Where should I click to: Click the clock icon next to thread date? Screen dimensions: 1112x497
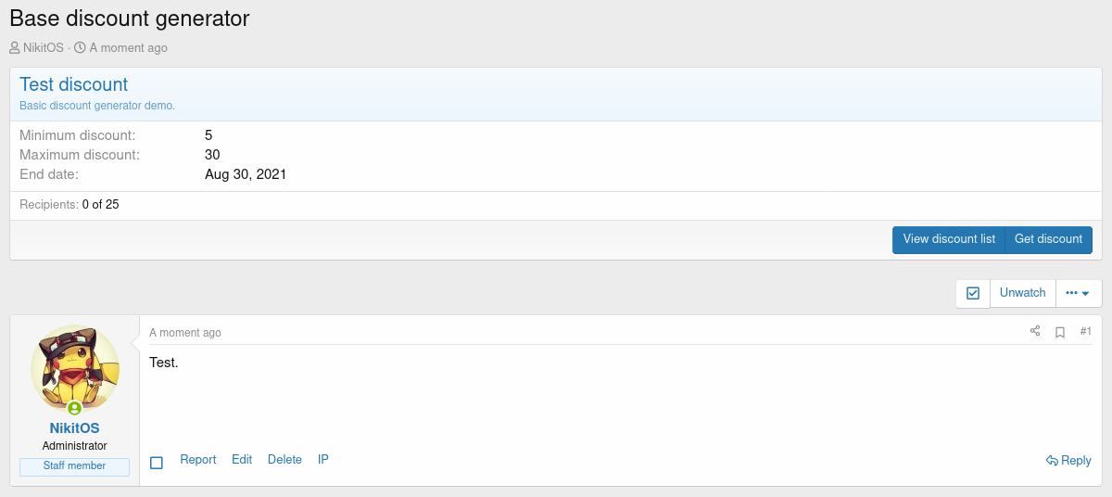coord(80,47)
